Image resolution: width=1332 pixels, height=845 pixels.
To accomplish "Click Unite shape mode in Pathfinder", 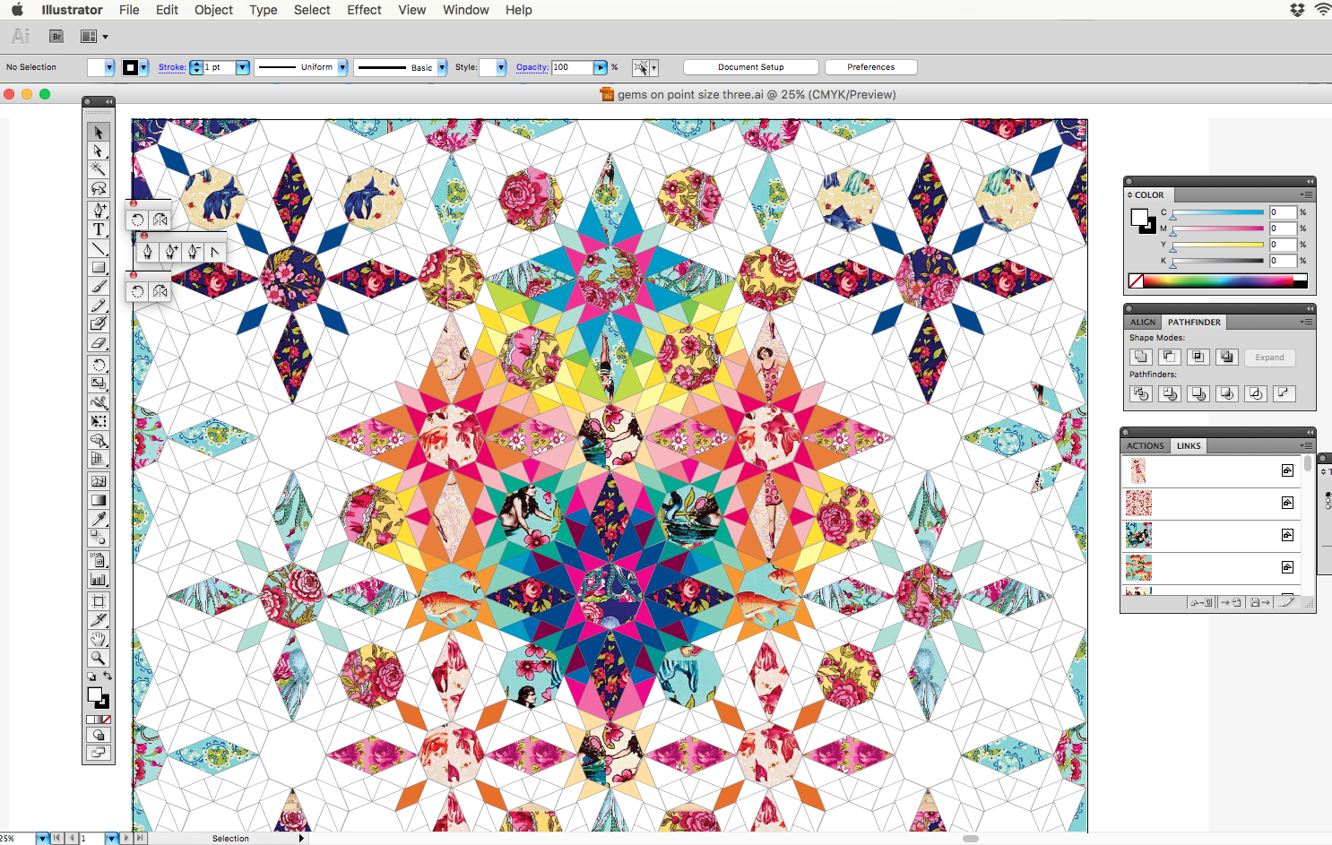I will click(x=1140, y=357).
